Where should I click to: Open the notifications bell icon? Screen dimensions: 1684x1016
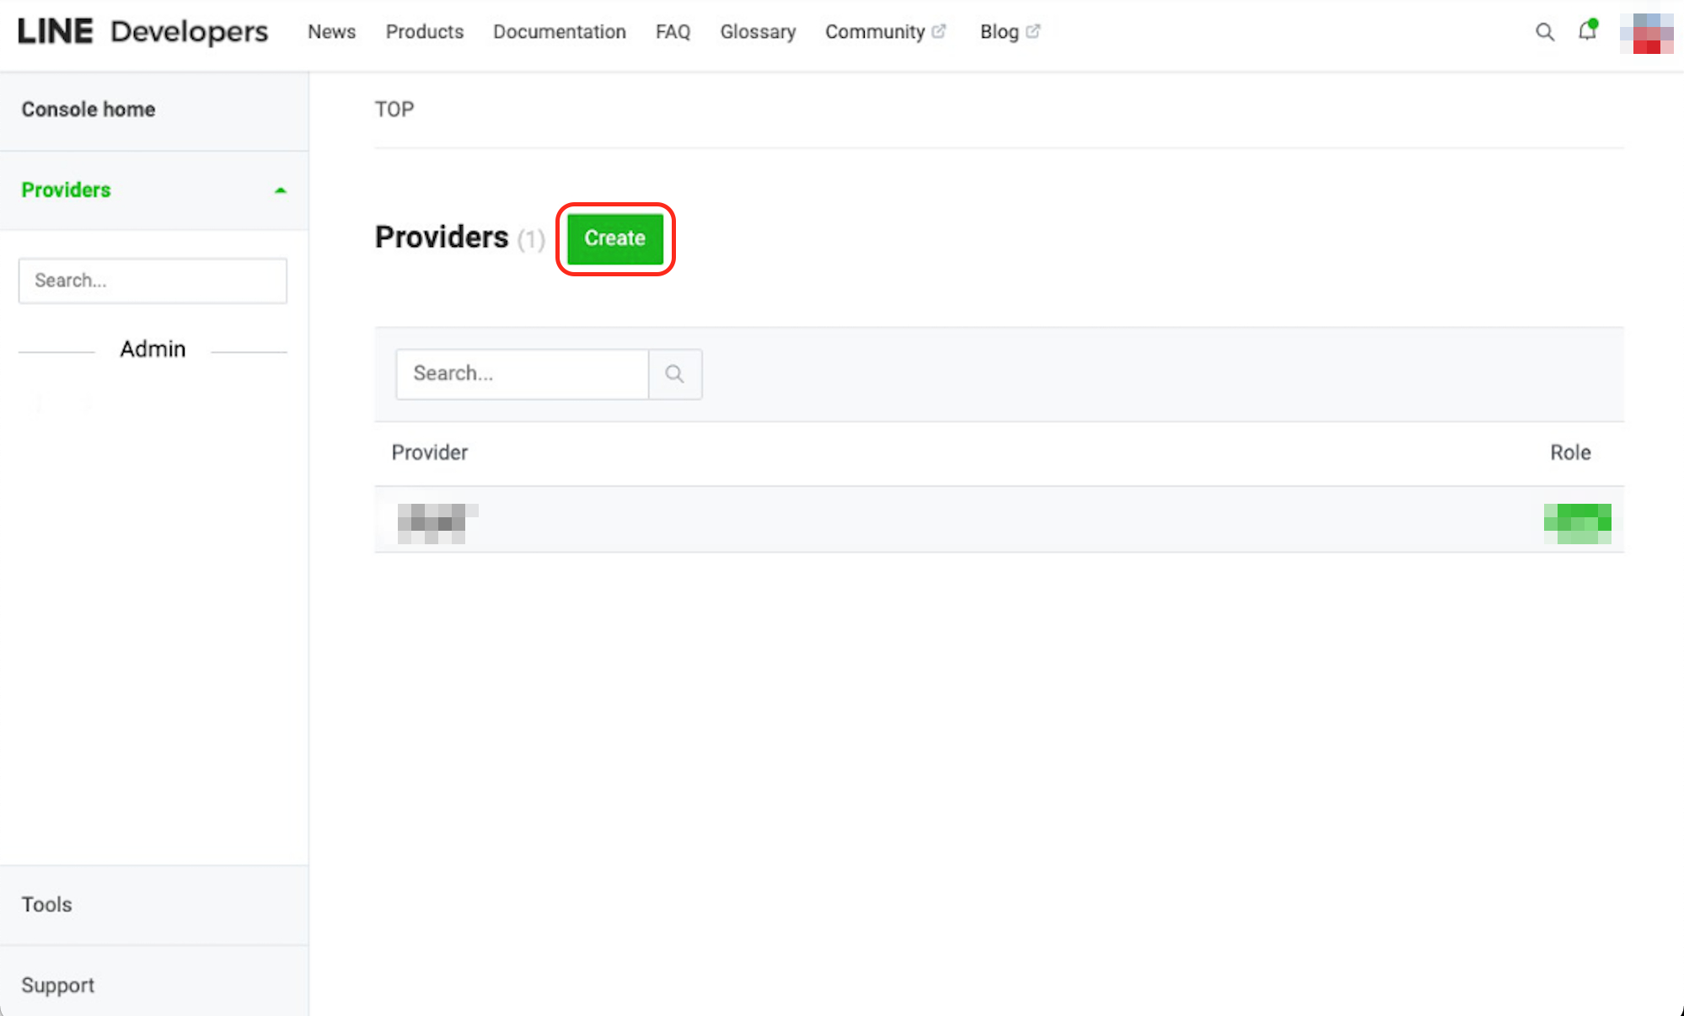[1588, 30]
